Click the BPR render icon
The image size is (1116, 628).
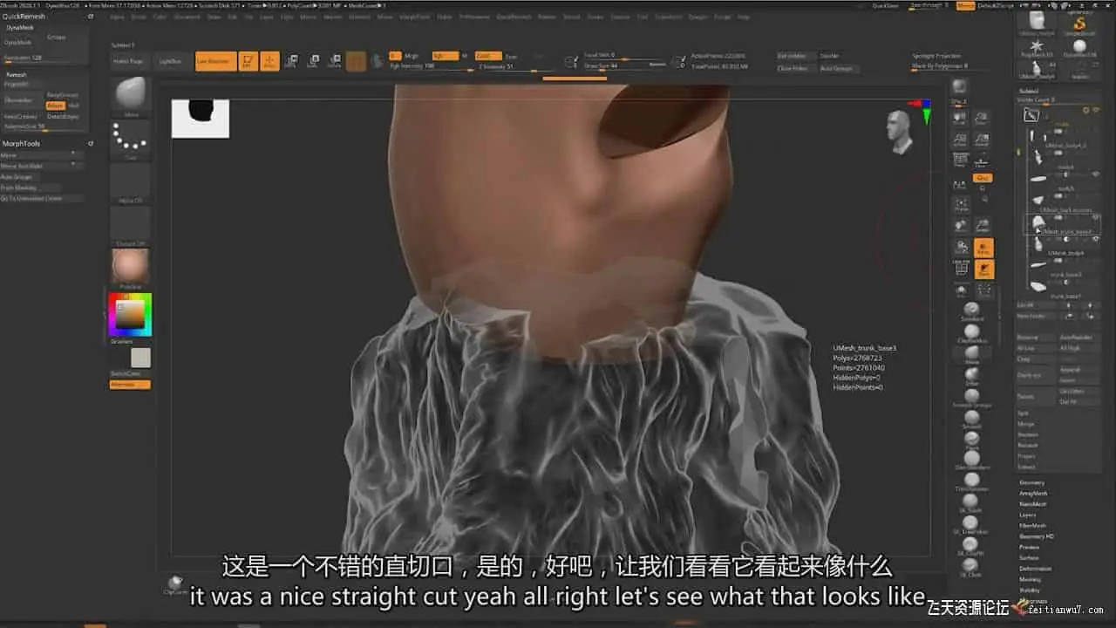(x=959, y=87)
